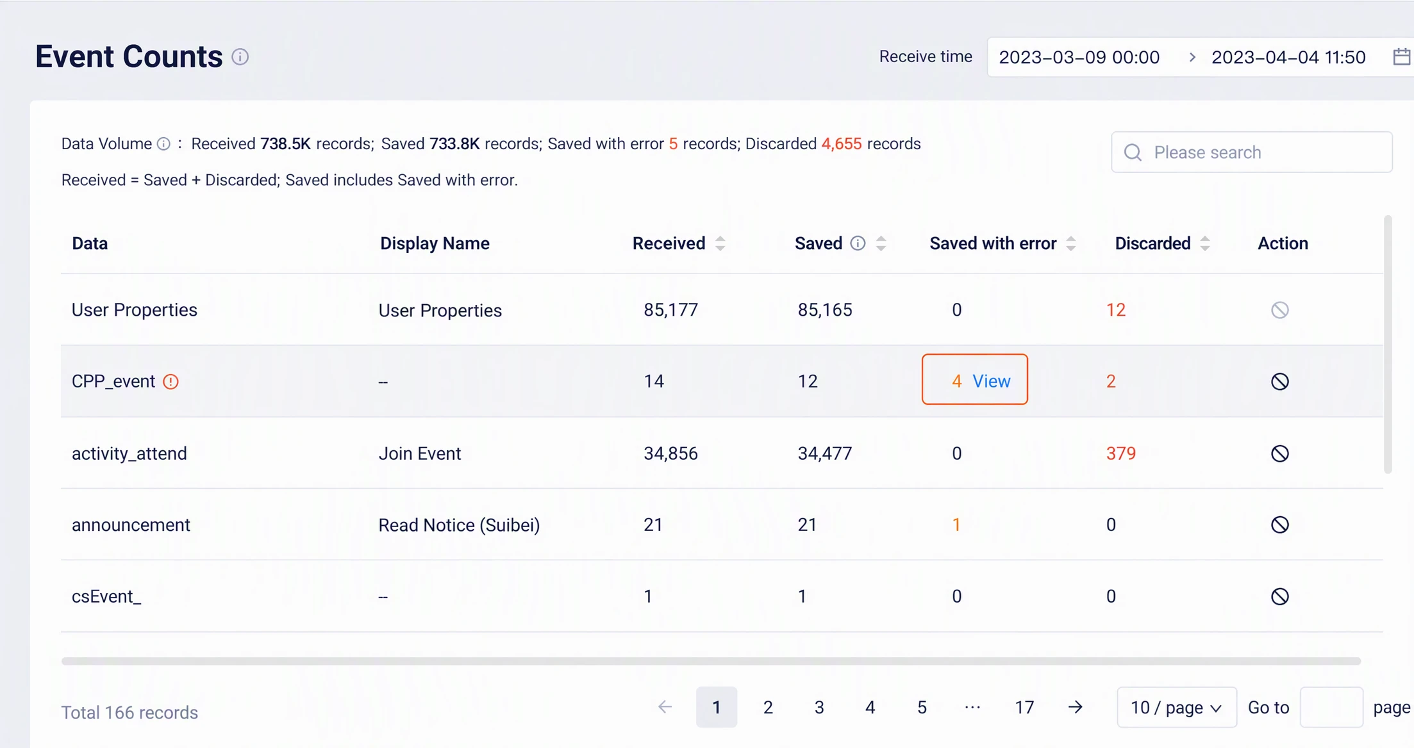Viewport: 1414px width, 748px height.
Task: Click the pagination ellipsis to skip pages
Action: 972,707
